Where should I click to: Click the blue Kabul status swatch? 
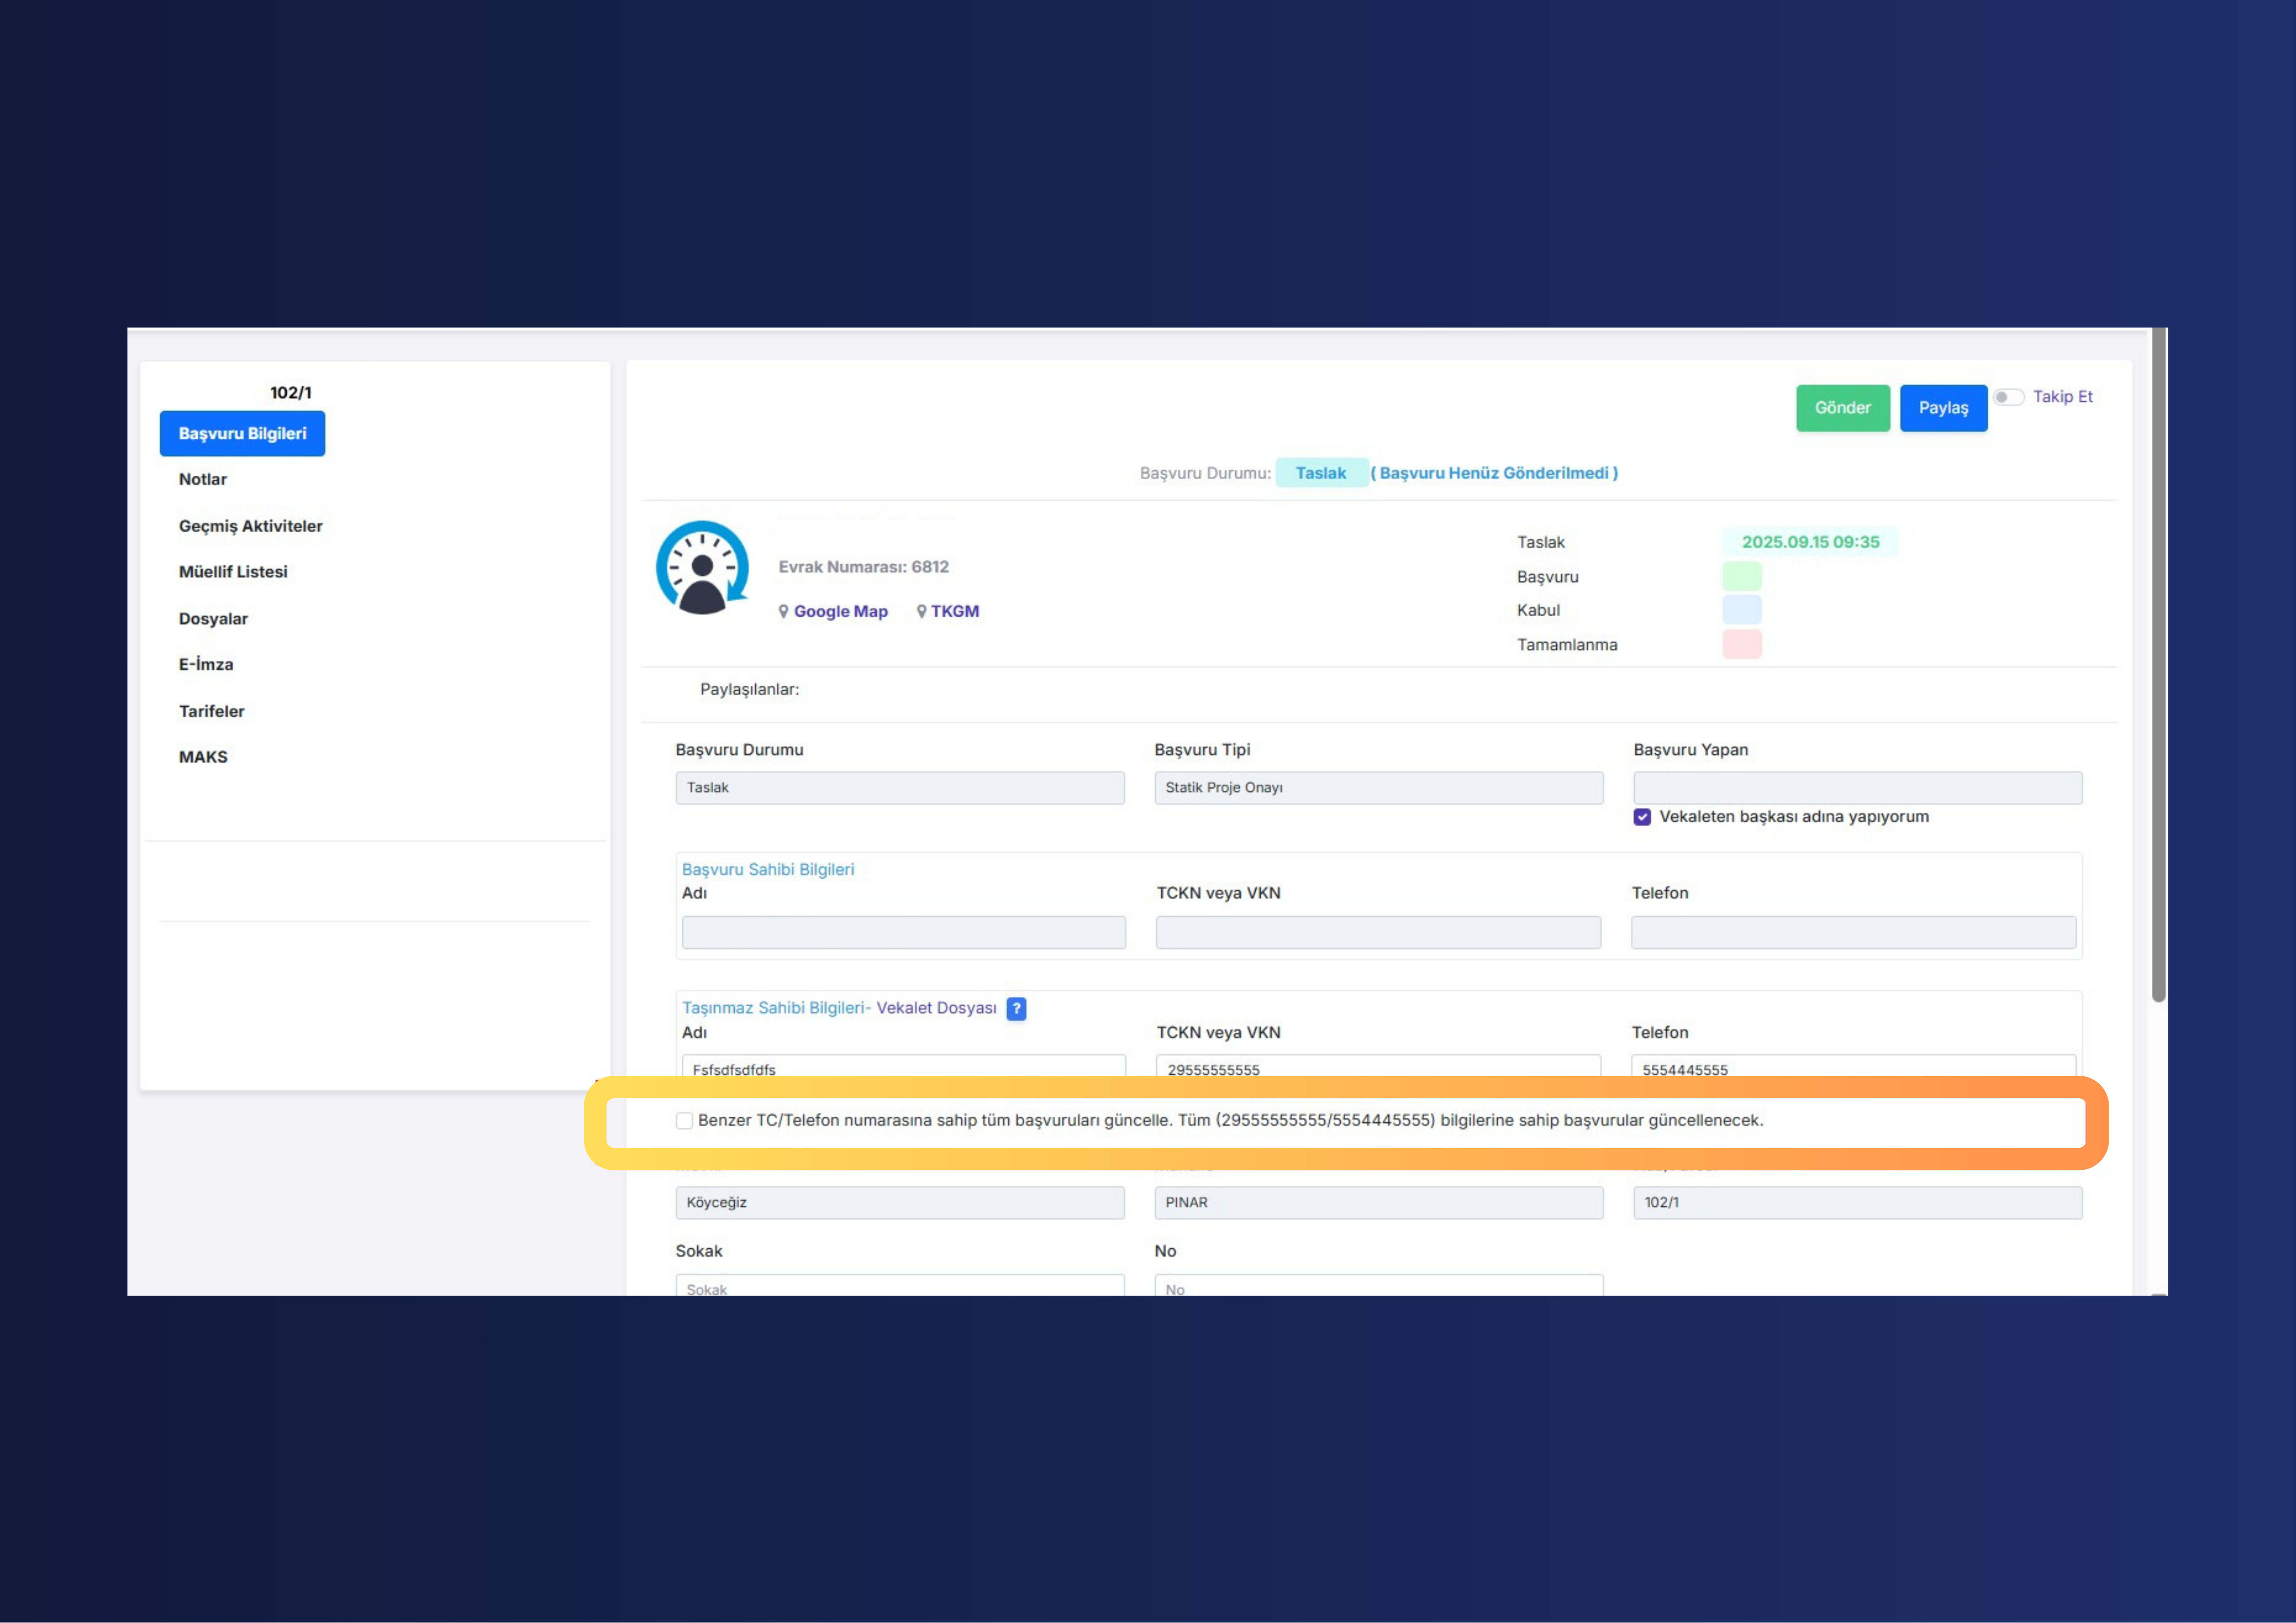(x=1742, y=610)
